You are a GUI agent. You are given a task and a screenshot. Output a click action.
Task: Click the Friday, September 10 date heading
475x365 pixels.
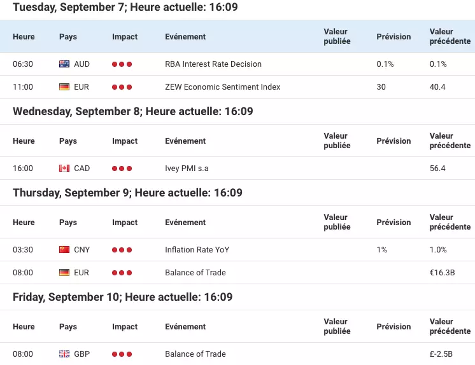point(123,297)
